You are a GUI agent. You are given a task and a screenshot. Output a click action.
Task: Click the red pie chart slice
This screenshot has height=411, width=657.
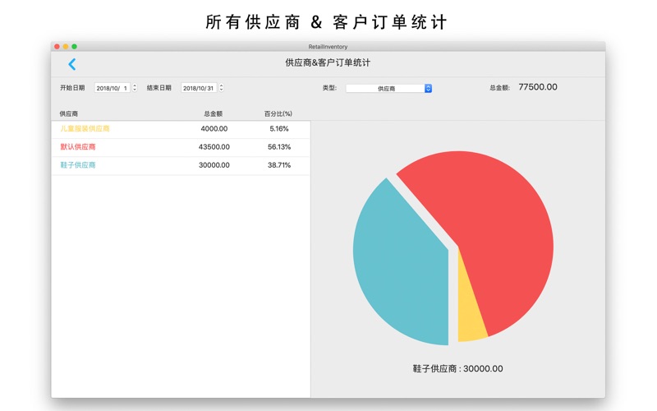click(493, 222)
